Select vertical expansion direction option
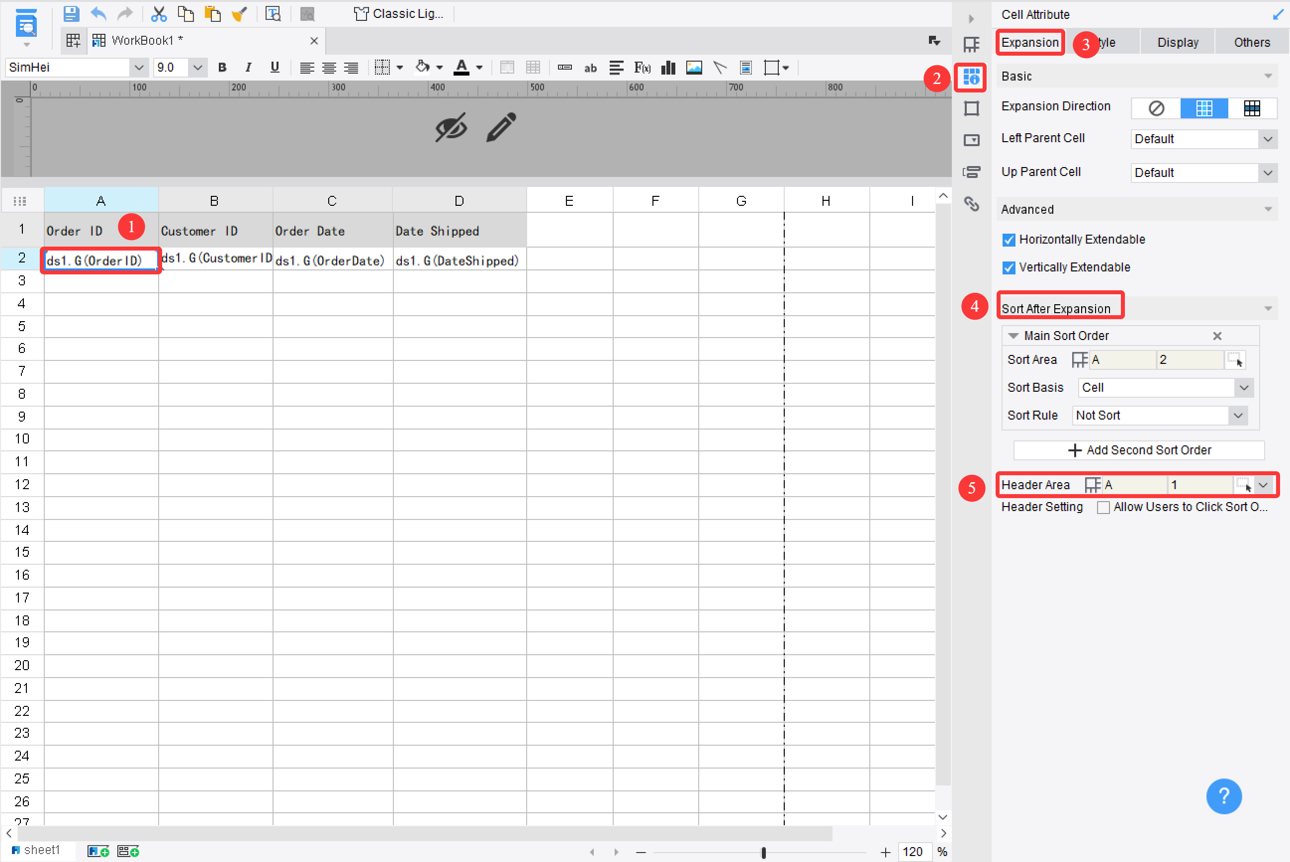Viewport: 1290px width, 862px height. [1204, 108]
